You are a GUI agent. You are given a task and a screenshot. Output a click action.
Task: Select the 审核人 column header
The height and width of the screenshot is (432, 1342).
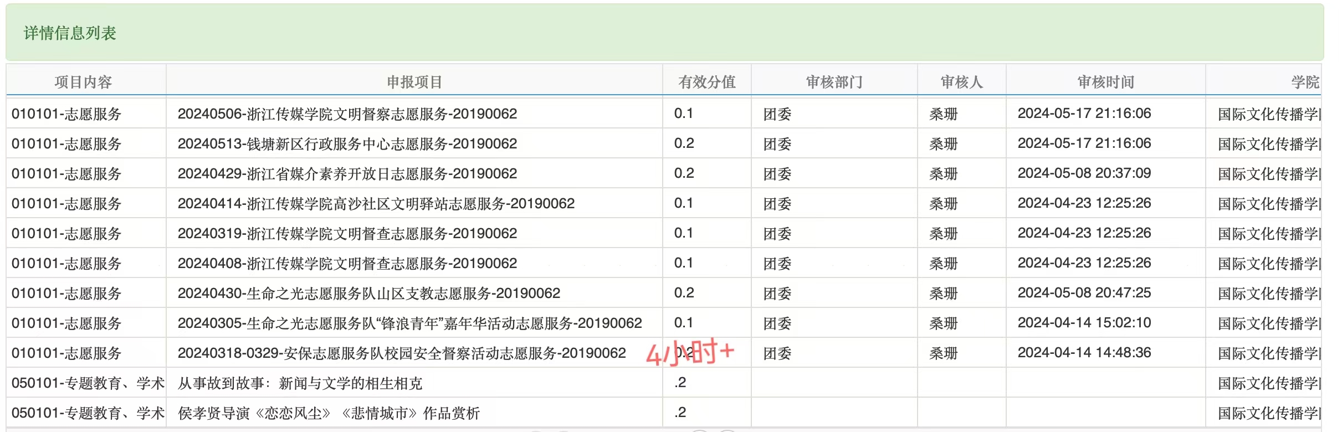[x=961, y=82]
